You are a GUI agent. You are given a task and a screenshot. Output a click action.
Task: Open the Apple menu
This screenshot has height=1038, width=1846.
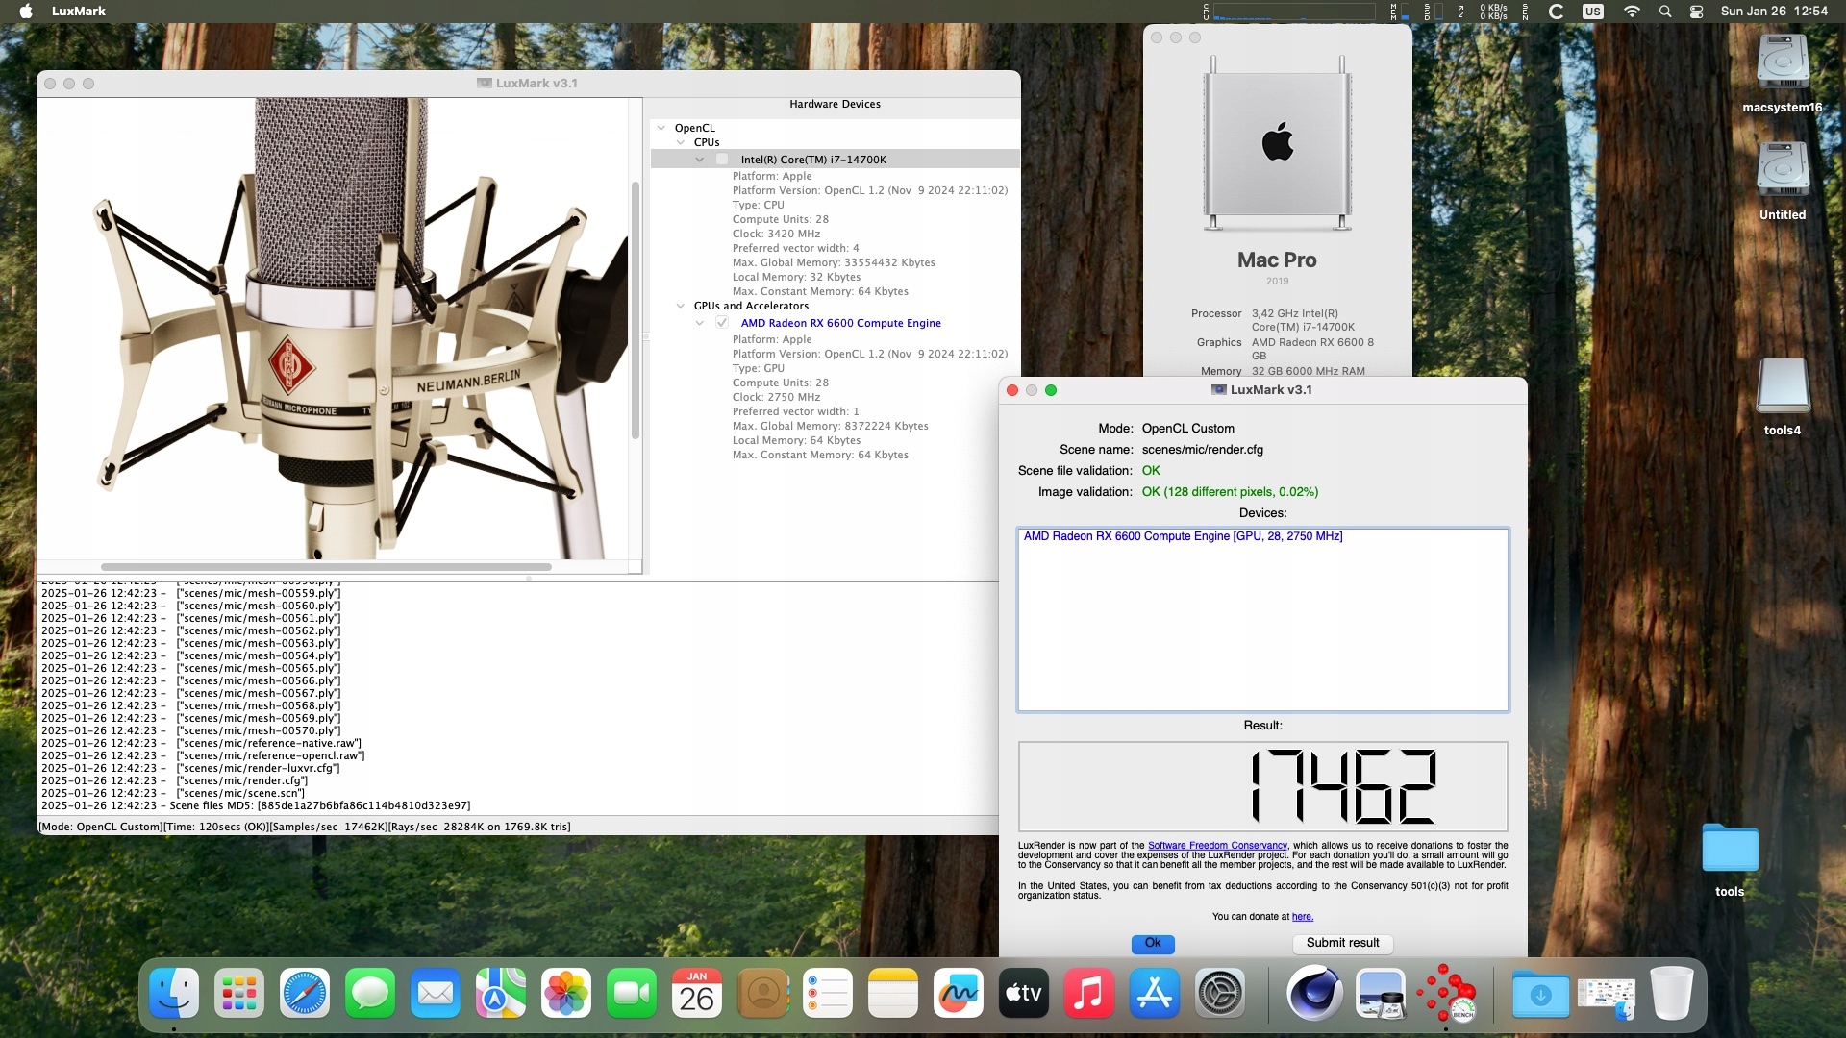tap(26, 12)
